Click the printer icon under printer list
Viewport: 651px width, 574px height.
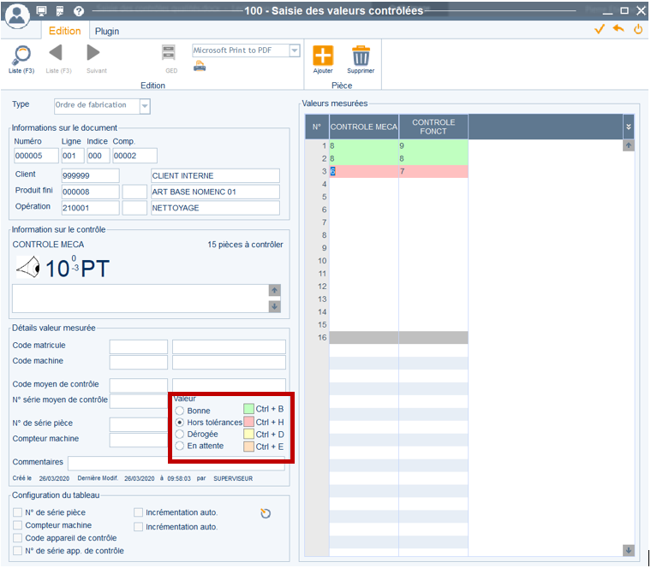click(x=200, y=66)
